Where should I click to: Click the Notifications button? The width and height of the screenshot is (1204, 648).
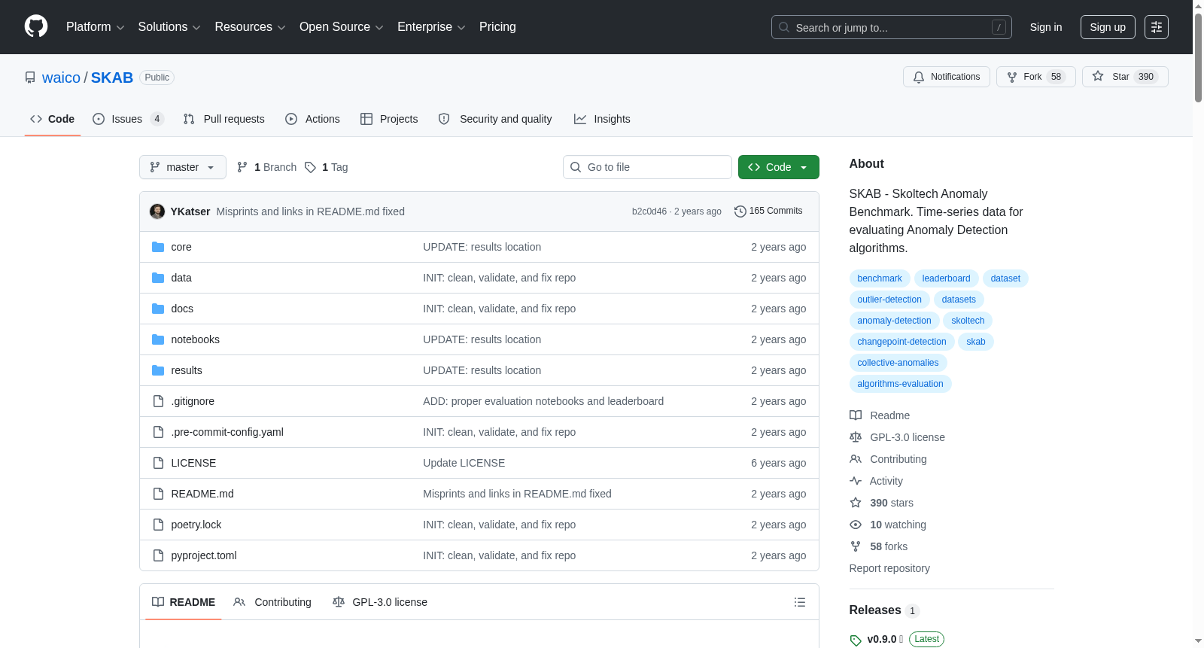(x=947, y=77)
